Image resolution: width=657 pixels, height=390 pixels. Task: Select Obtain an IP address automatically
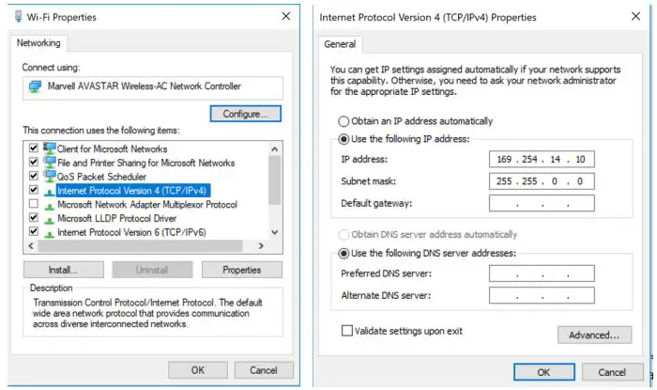pyautogui.click(x=344, y=121)
